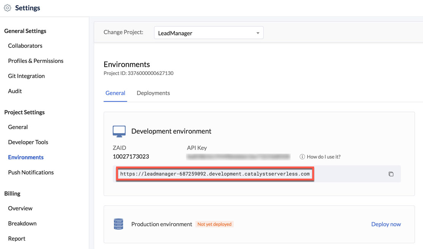
Task: Click the Deploy now link
Action: coord(386,224)
